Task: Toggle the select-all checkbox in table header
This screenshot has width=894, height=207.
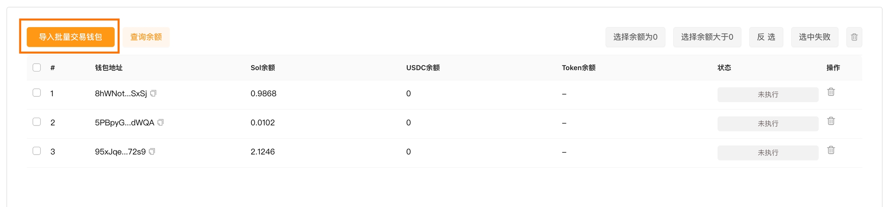Action: 37,68
